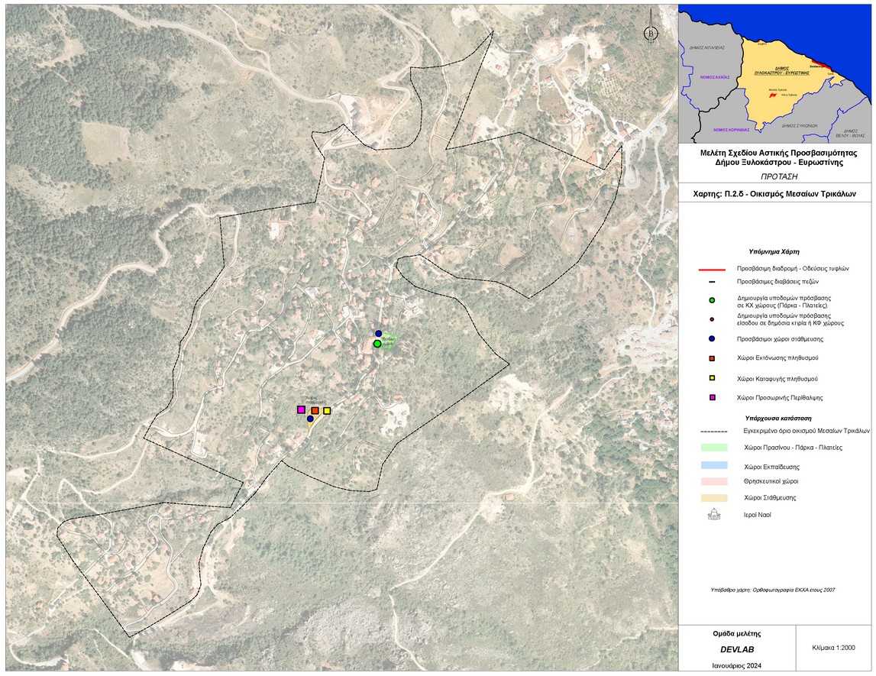The width and height of the screenshot is (876, 676).
Task: Click the title Μελέτη Σχεδίου Αστικής Προσβασιμότητας
Action: click(x=778, y=153)
